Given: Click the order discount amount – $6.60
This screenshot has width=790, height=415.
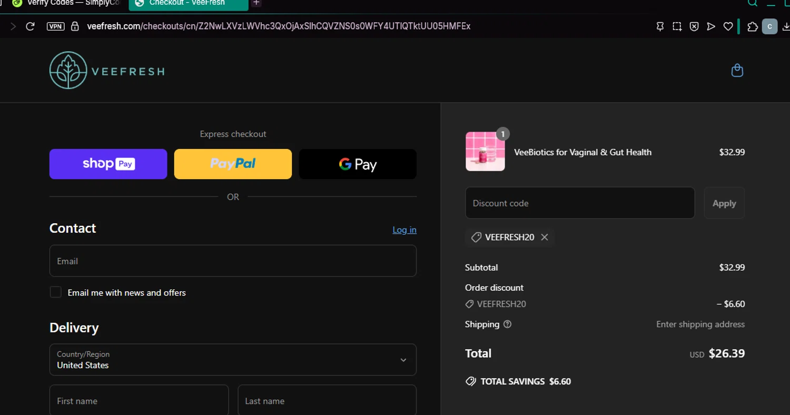Looking at the screenshot, I should pyautogui.click(x=730, y=304).
